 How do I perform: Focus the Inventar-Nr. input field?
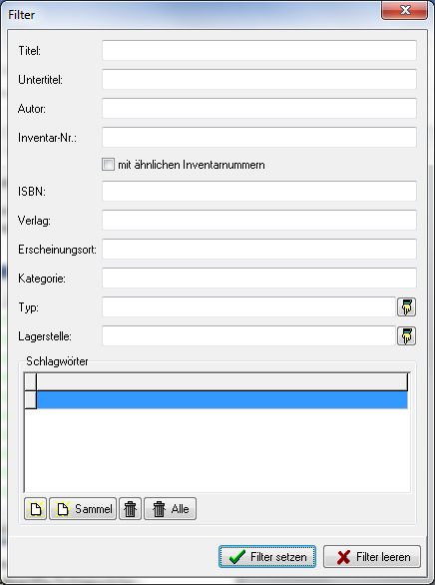point(259,138)
